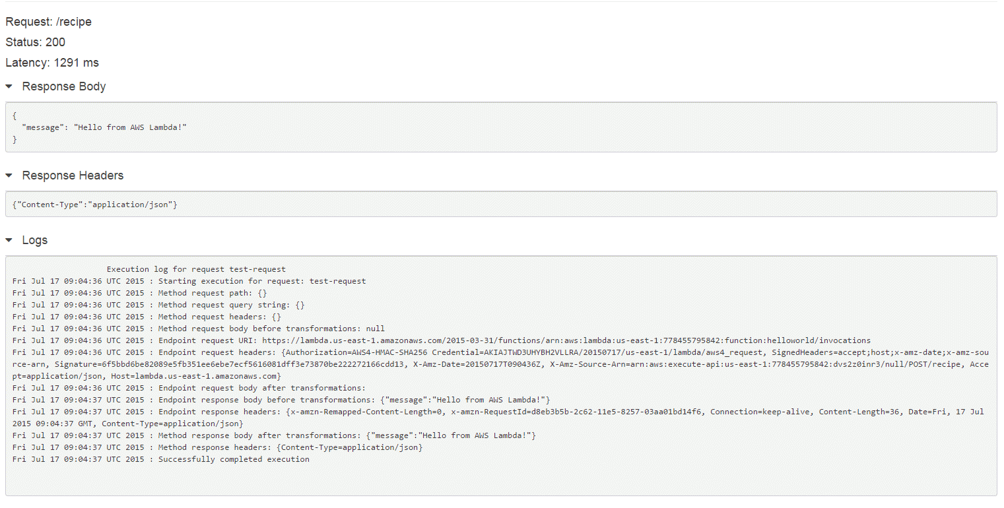
Task: Click 'Endpoint response body before transformations' line
Action: (281, 400)
